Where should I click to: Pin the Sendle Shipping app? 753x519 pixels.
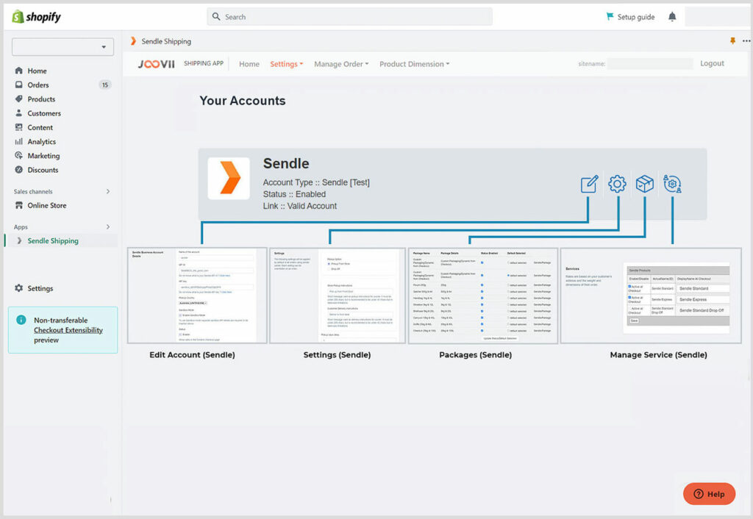733,41
